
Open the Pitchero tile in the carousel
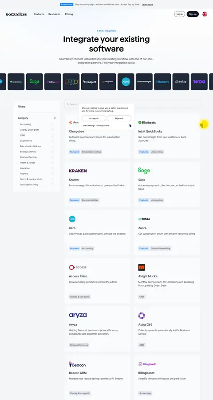(x=162, y=82)
